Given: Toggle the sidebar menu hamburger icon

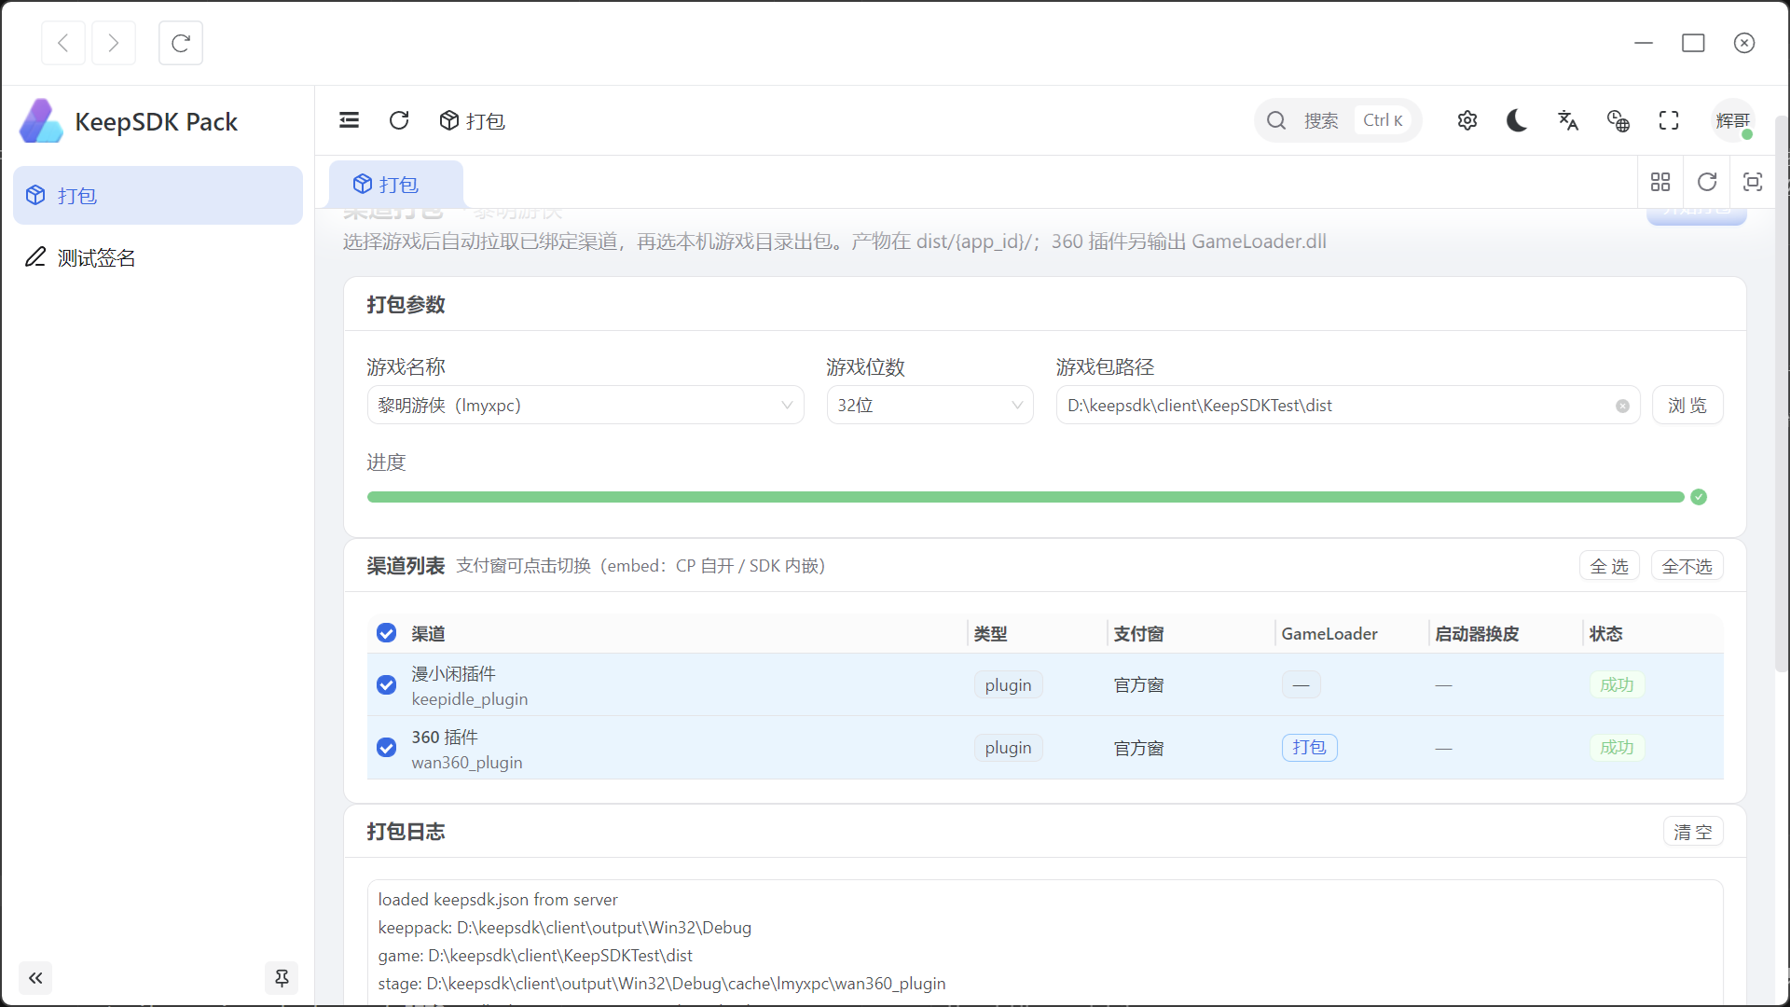Looking at the screenshot, I should coord(349,120).
